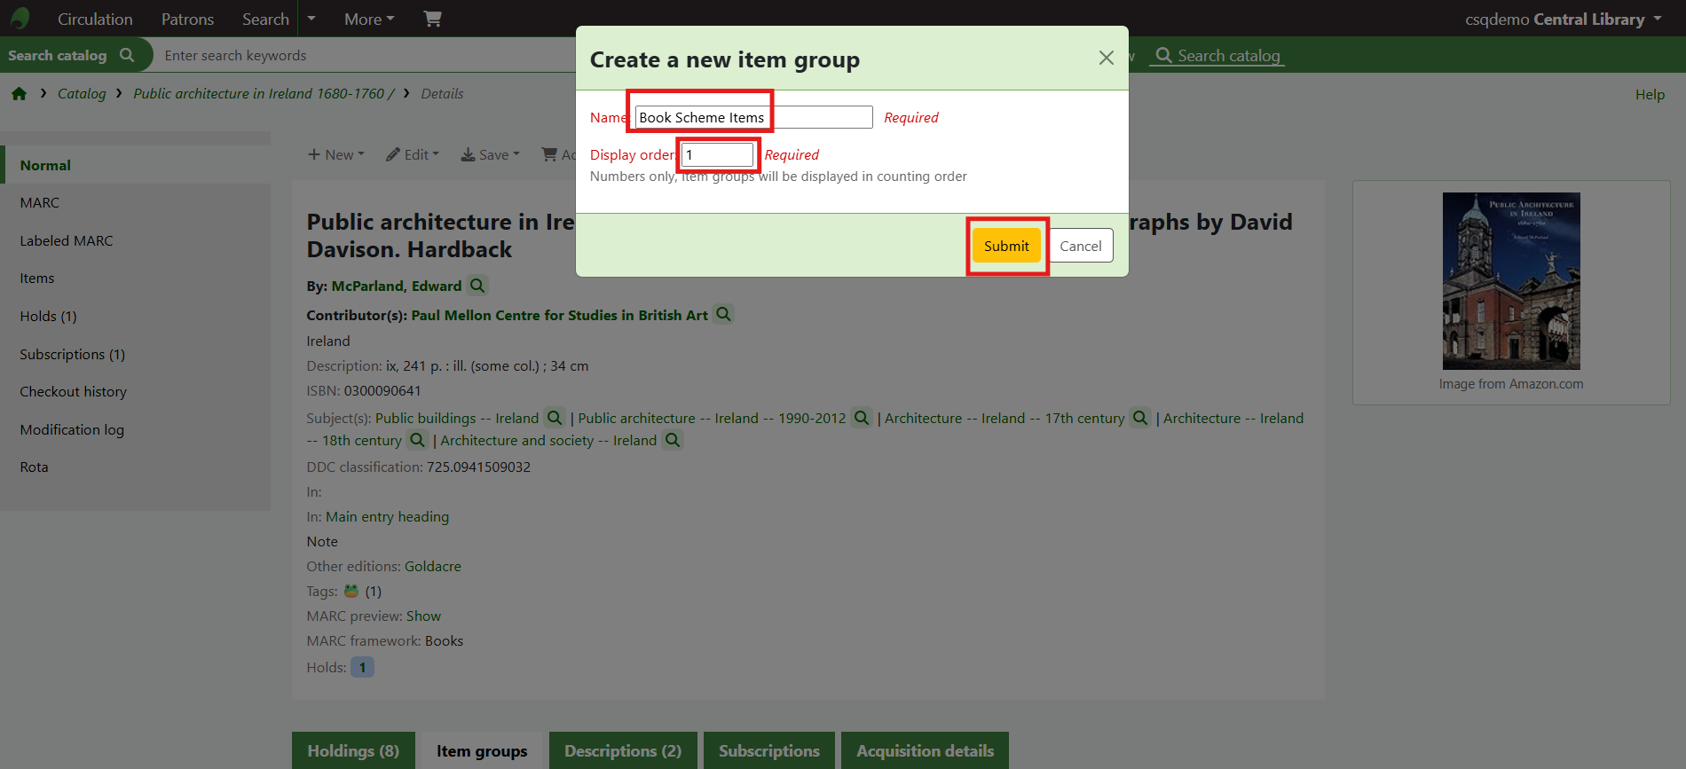Click the Koha logo icon

[x=20, y=19]
